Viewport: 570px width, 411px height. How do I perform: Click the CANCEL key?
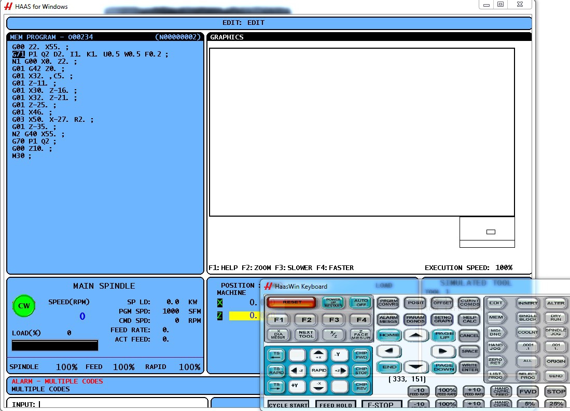click(x=469, y=335)
